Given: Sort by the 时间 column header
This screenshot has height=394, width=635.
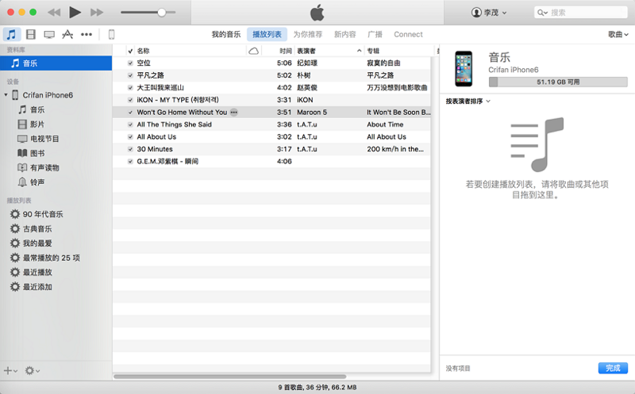Looking at the screenshot, I should click(x=278, y=51).
